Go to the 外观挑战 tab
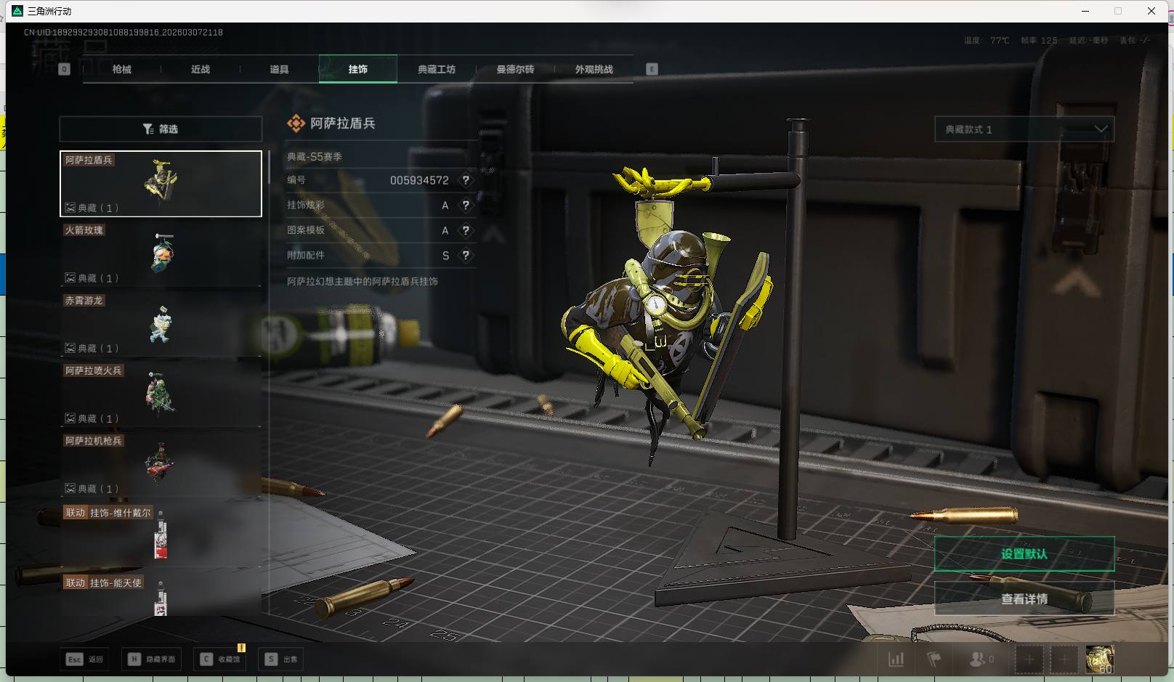Viewport: 1174px width, 682px height. (594, 70)
